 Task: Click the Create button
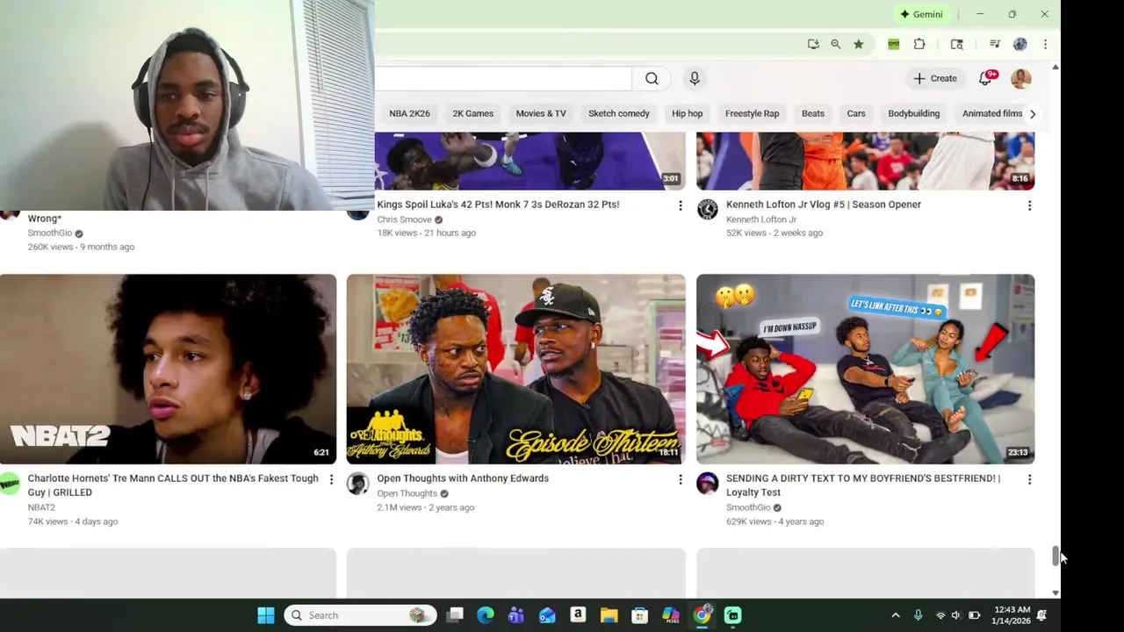[935, 78]
